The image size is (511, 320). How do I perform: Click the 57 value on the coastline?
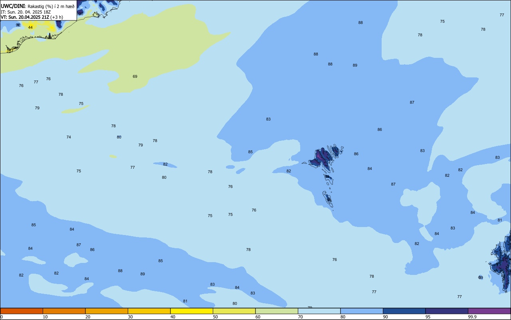[x=11, y=51]
